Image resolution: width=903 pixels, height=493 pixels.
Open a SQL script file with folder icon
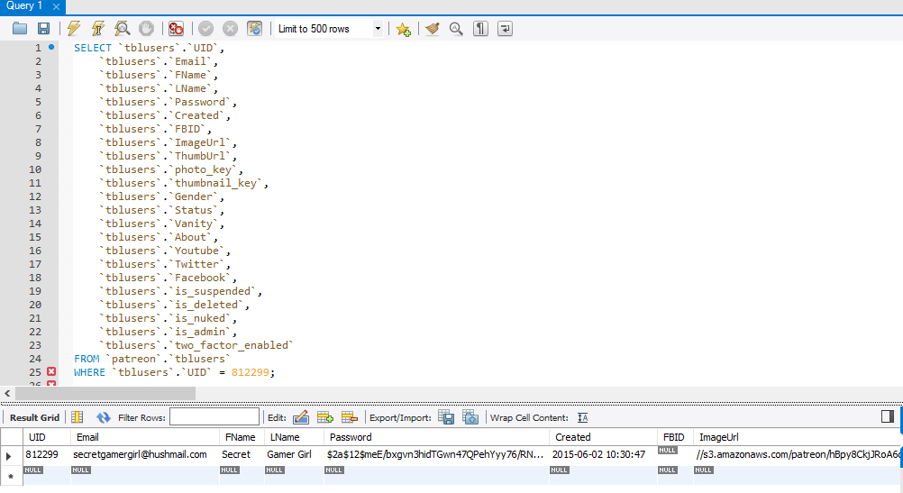coord(20,28)
